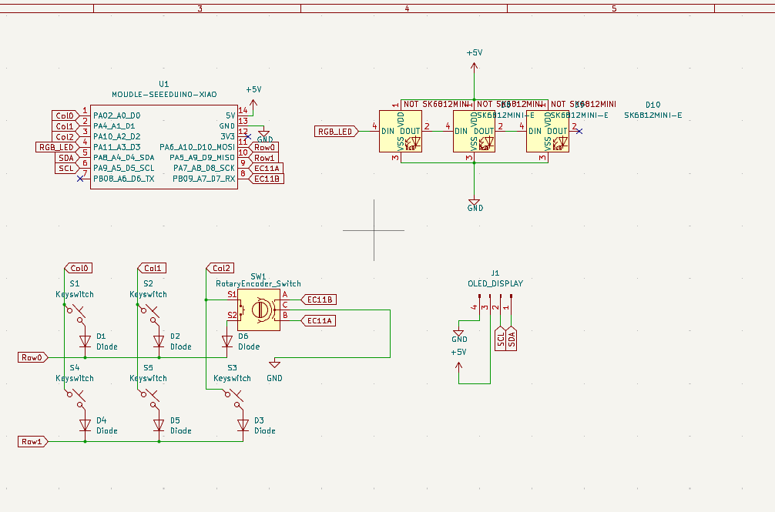This screenshot has width=775, height=512.
Task: Click the Row1 label of the key matrix
Action: click(32, 441)
